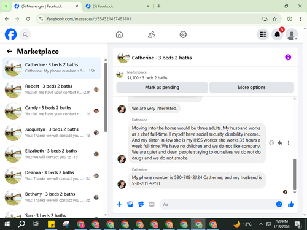Screen dimensions: 307x230
Task: Bookmark this page with star
Action: point(274,19)
